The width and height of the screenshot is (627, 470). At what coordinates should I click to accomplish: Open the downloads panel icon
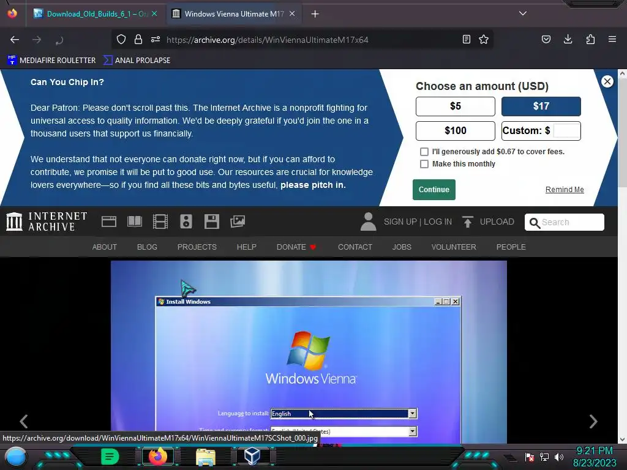(x=568, y=39)
